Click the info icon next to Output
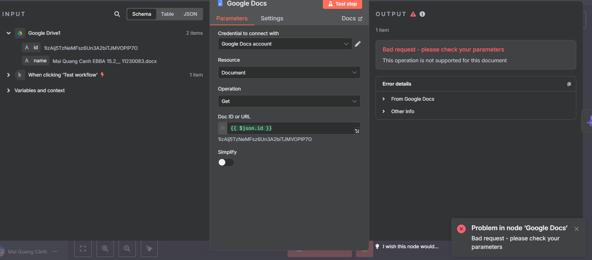Viewport: 592px width, 260px height. tap(422, 14)
